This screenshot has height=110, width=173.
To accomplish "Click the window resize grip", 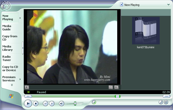I will (170, 108).
